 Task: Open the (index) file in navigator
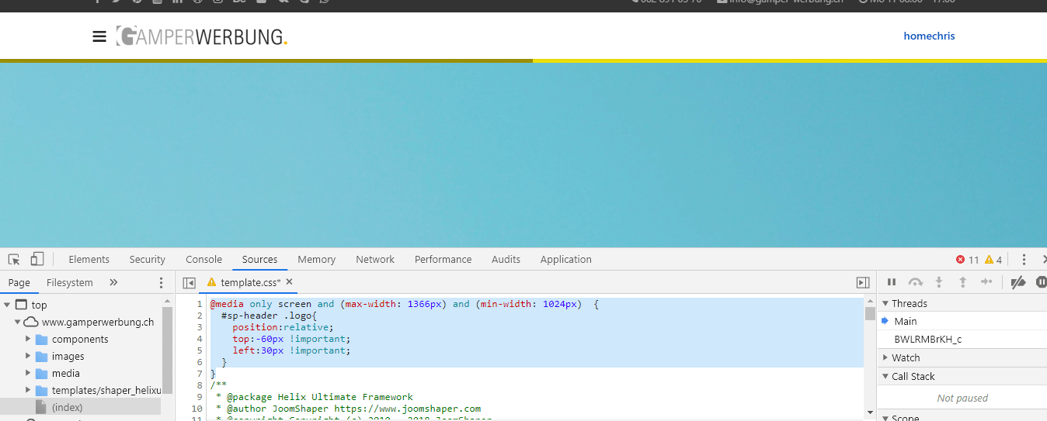[67, 407]
